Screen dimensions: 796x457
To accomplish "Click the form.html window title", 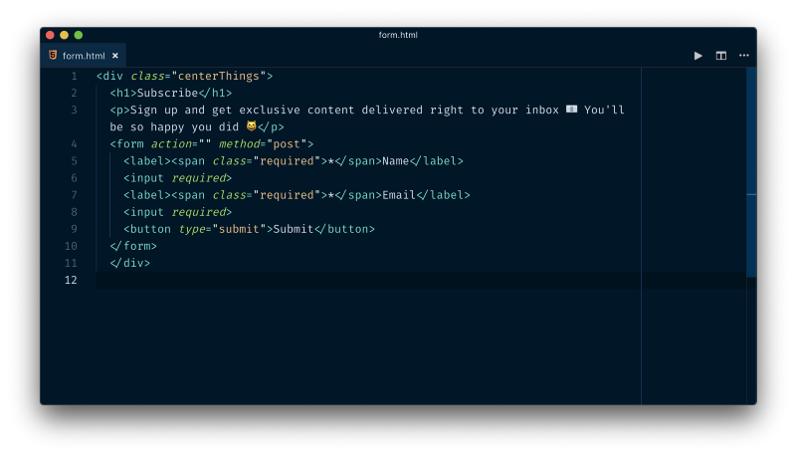I will click(x=398, y=35).
